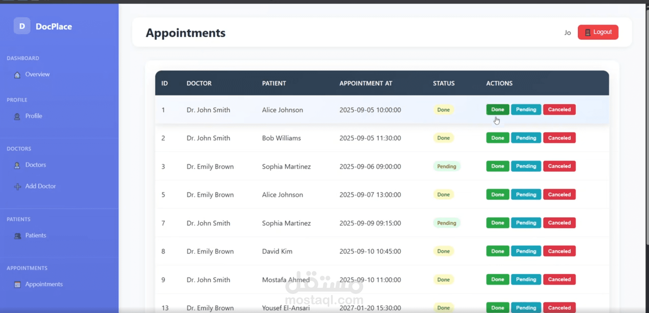
Task: Click the Pending status badge in row 7
Action: [x=446, y=223]
